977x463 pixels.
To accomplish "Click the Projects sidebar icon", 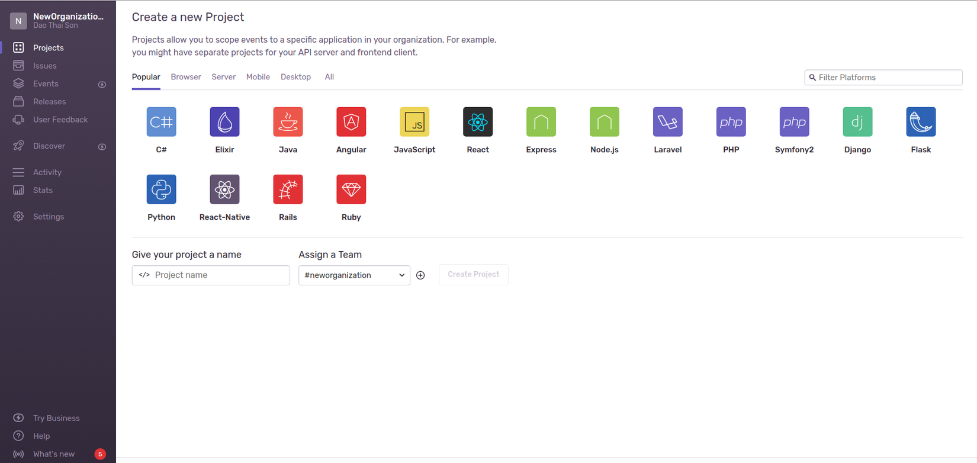I will tap(18, 47).
